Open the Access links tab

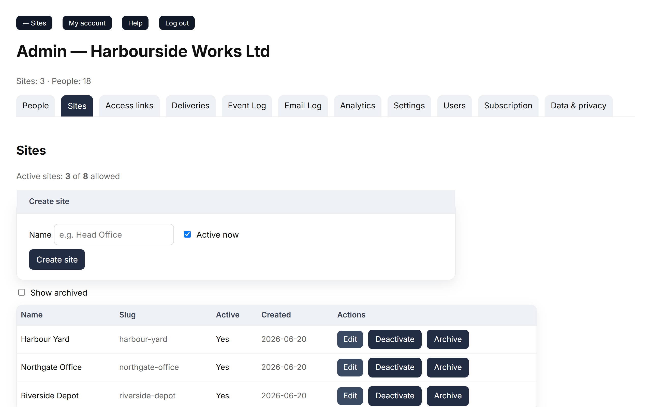[129, 106]
